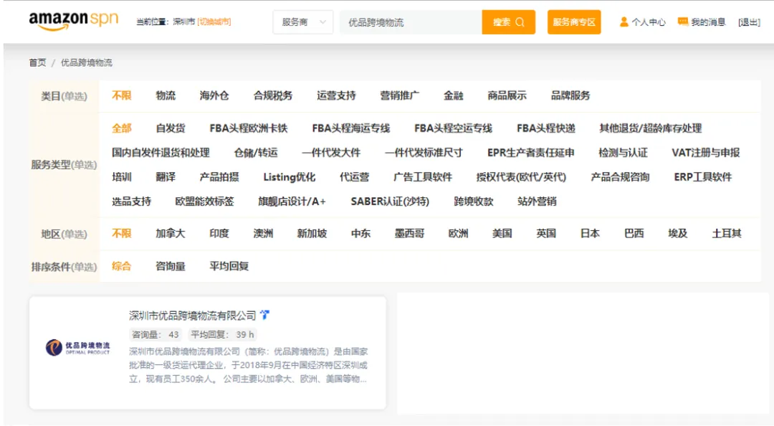The width and height of the screenshot is (774, 426).
Task: Select 咨询量 as the sort condition
Action: pyautogui.click(x=172, y=265)
